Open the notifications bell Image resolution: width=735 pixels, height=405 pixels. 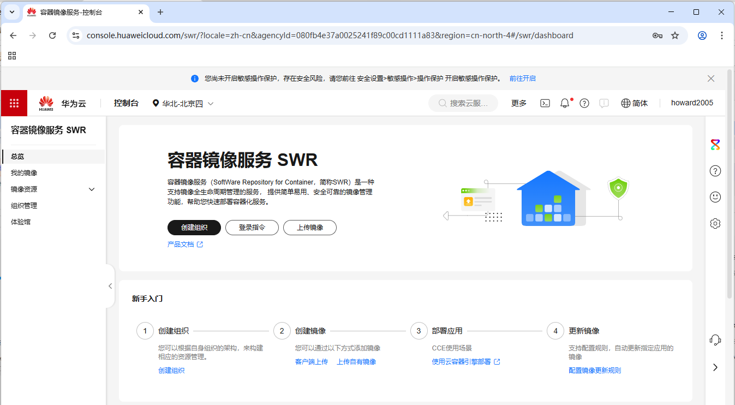point(565,103)
